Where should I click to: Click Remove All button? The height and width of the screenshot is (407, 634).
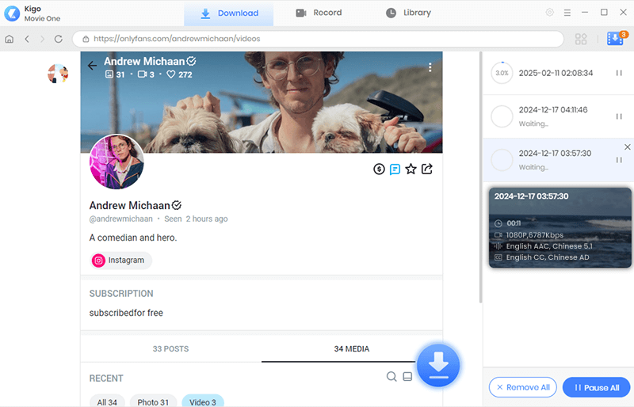coord(523,387)
